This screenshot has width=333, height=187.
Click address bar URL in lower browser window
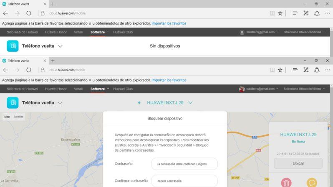(x=67, y=70)
